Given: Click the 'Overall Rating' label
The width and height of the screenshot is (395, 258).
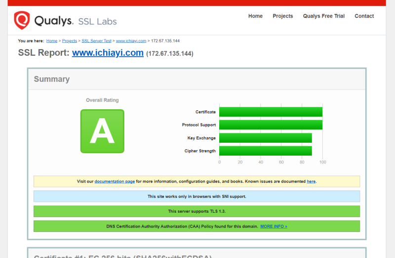Looking at the screenshot, I should [102, 100].
